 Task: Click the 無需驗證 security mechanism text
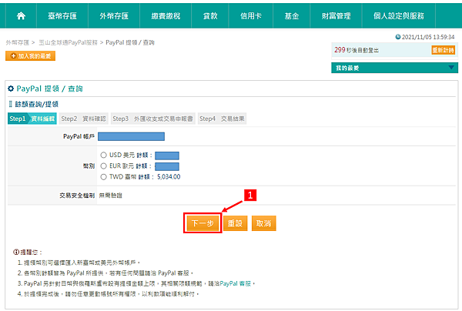point(110,196)
